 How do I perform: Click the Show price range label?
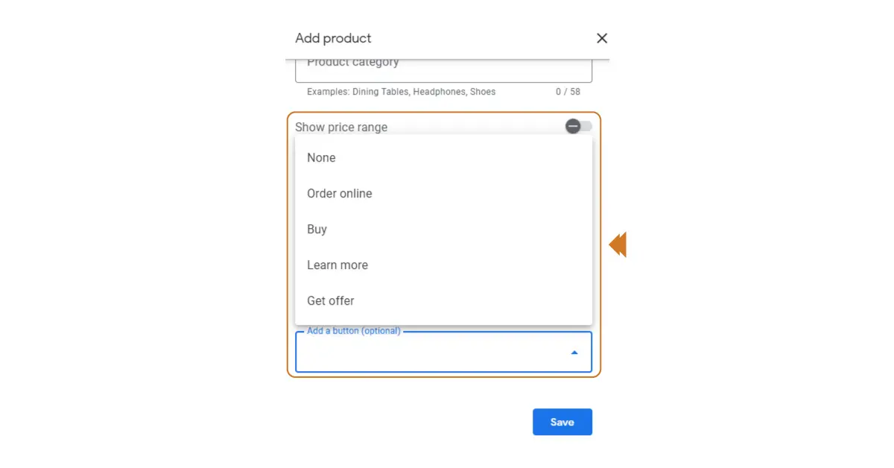[341, 127]
